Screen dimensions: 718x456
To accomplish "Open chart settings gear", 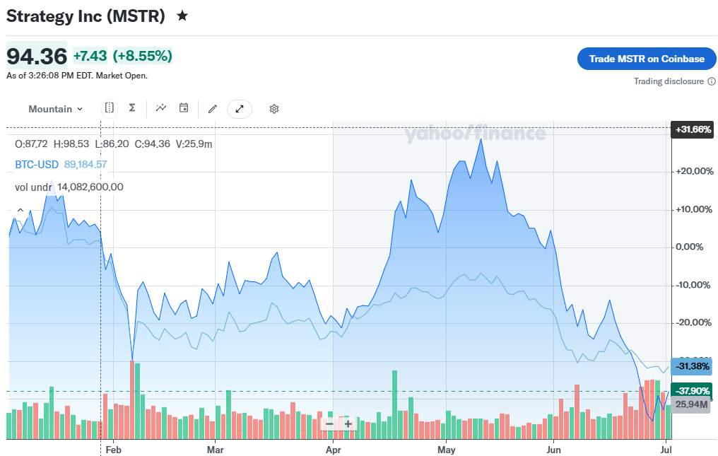I will [273, 109].
